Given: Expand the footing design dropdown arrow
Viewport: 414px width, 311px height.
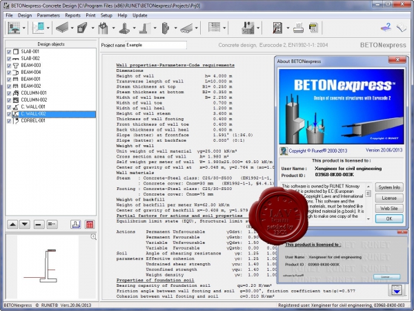Looking at the screenshot, I should click(x=134, y=28).
